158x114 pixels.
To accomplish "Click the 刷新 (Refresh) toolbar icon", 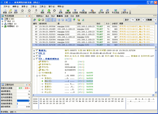I will [x=42, y=11].
